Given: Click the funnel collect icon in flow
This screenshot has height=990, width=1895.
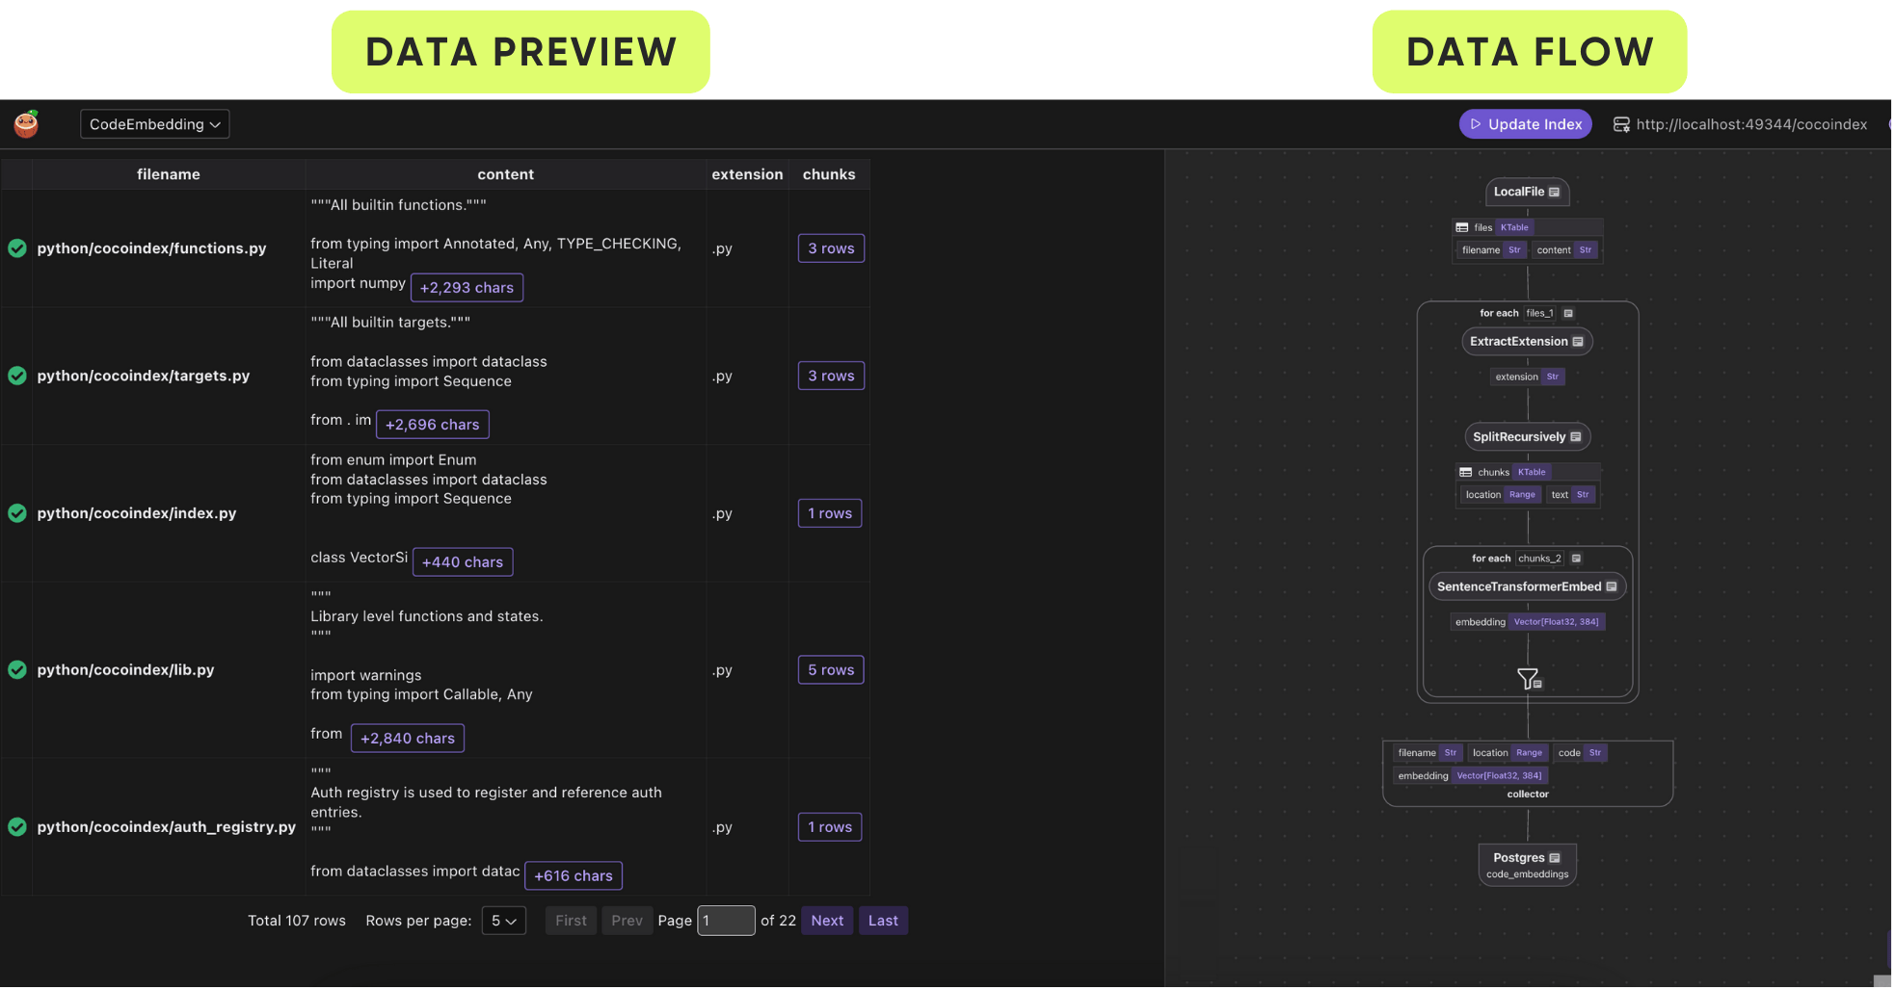Looking at the screenshot, I should pos(1529,679).
